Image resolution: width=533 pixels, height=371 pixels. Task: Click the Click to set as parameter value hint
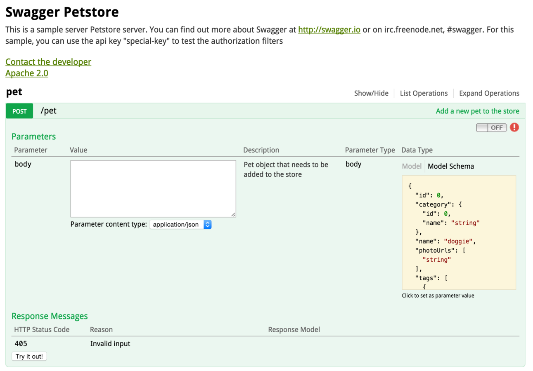[438, 296]
